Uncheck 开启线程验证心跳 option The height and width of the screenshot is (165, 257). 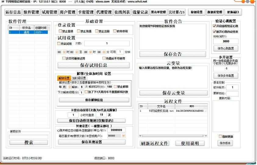point(214,26)
